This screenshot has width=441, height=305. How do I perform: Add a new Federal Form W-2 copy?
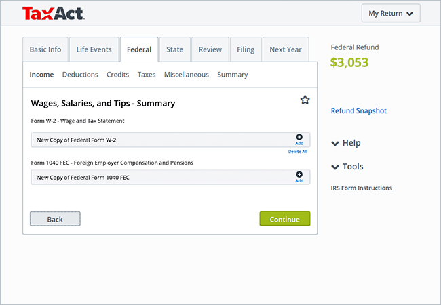coord(299,140)
